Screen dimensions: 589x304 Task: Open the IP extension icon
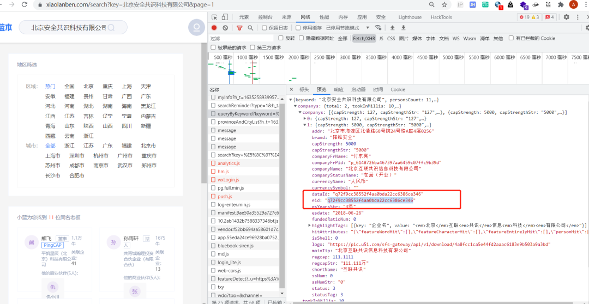[460, 5]
